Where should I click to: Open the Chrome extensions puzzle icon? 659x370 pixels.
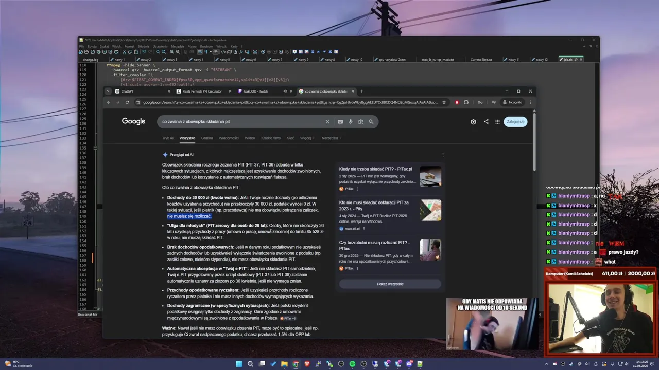[466, 102]
